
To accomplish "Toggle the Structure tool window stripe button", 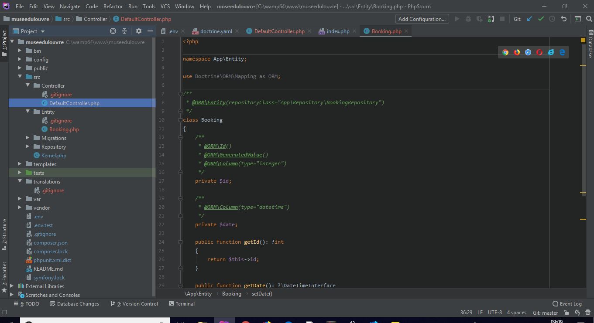I will coord(4,234).
